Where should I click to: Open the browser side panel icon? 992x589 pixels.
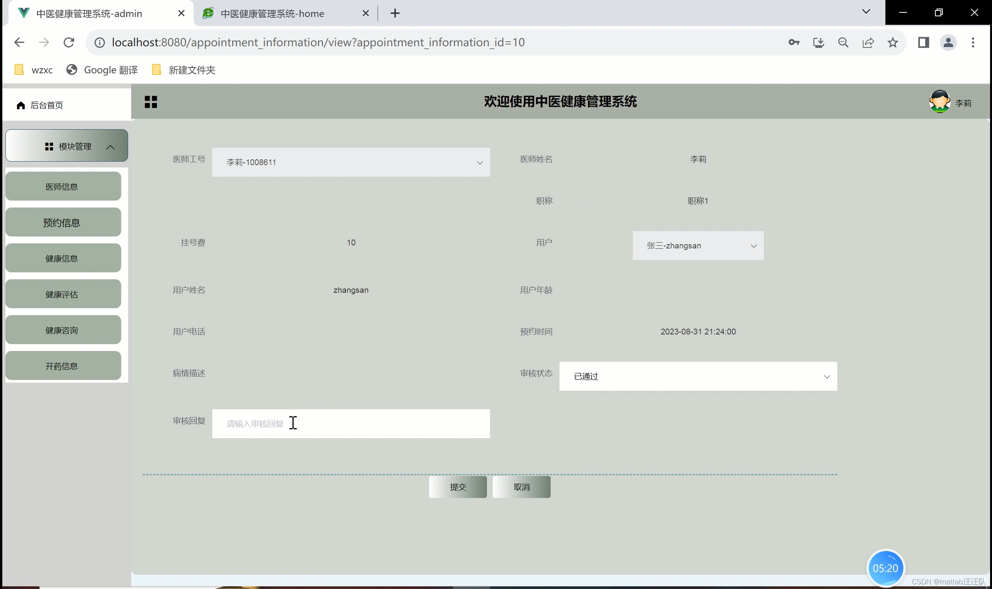923,43
